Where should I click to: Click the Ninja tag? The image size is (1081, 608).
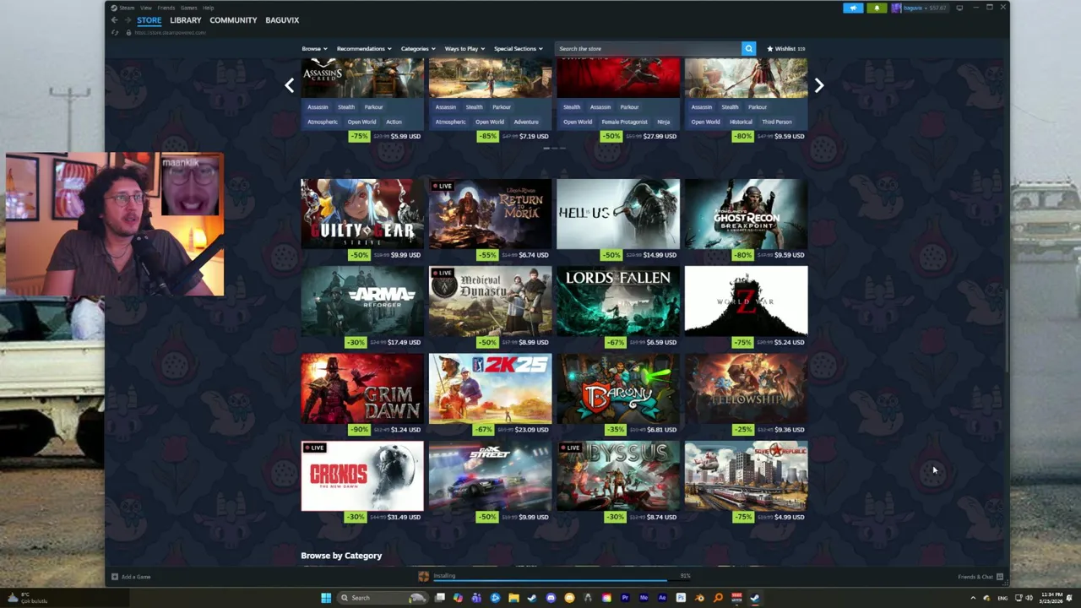pos(664,122)
